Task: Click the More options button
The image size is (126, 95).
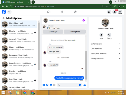Action: [x=75, y=32]
